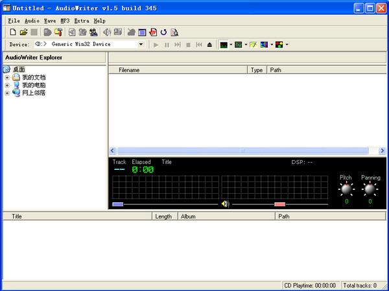
Task: Click the horizontal scrollbar thumb
Action: click(243, 150)
